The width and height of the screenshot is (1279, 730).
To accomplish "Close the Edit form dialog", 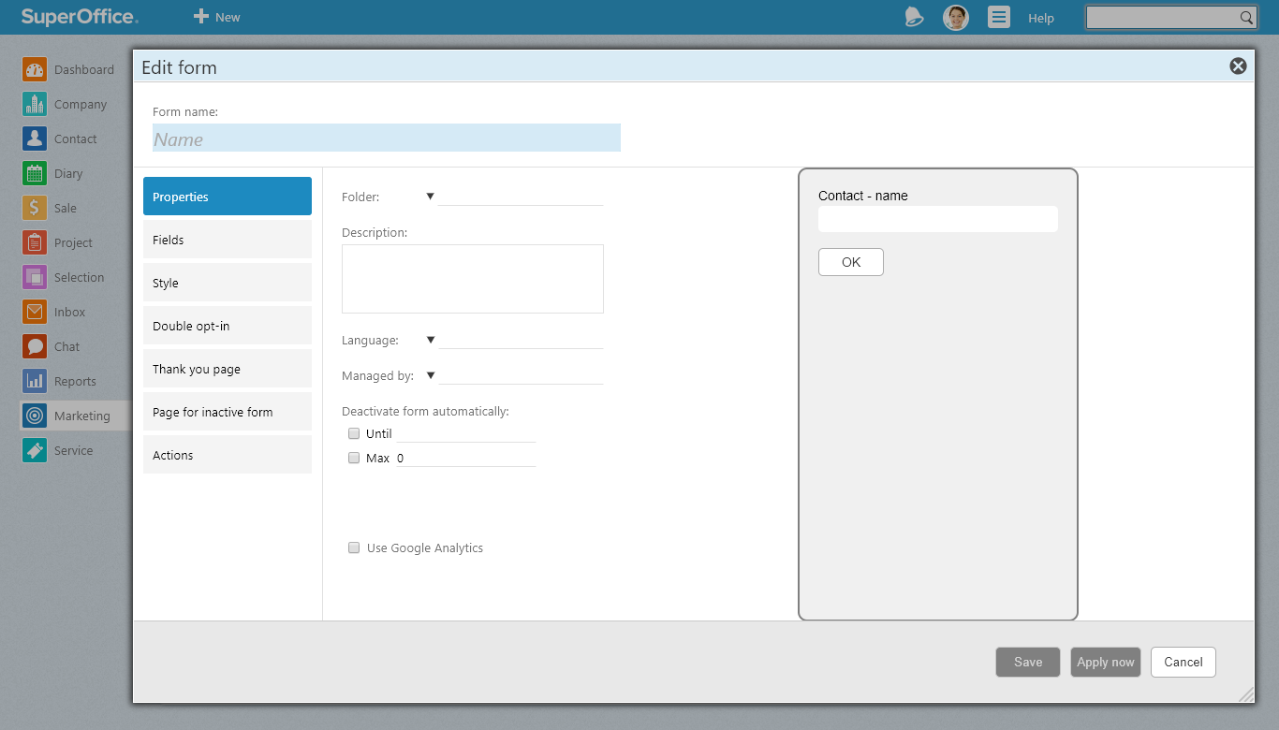I will tap(1238, 66).
